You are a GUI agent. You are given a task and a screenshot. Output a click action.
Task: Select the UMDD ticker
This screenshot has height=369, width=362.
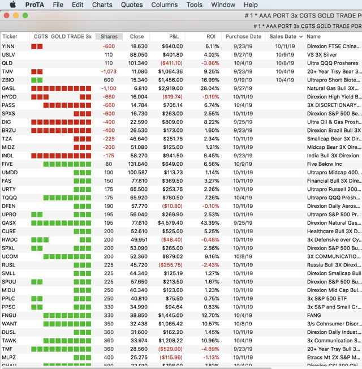(10, 173)
